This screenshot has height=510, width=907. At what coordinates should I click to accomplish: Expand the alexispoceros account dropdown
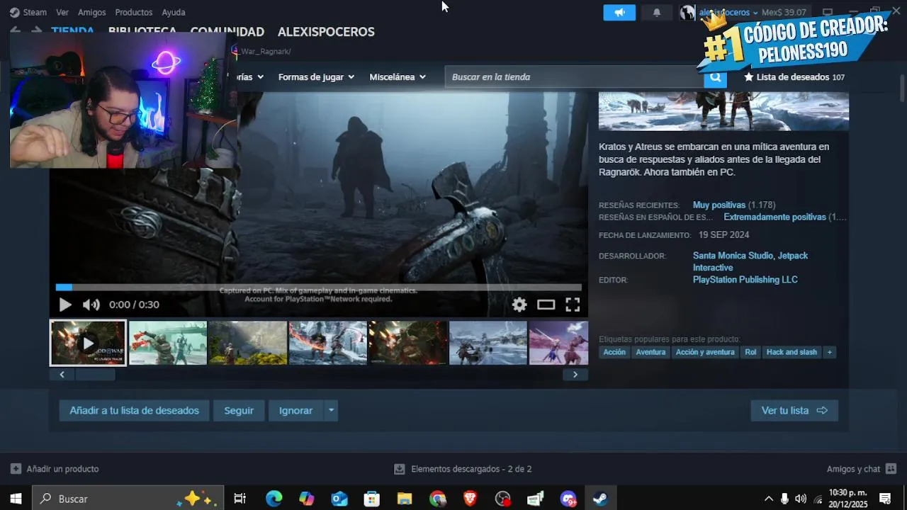[728, 13]
